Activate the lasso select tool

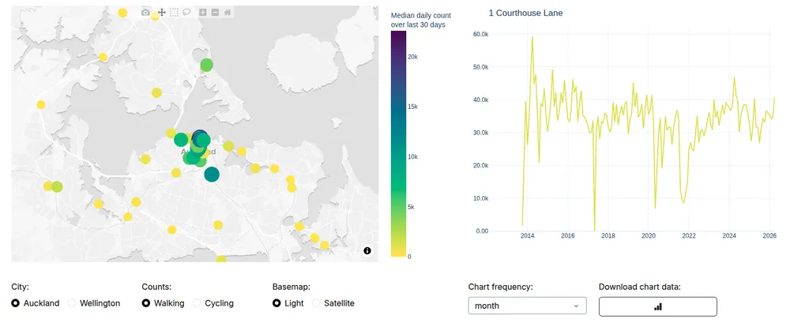pos(187,13)
